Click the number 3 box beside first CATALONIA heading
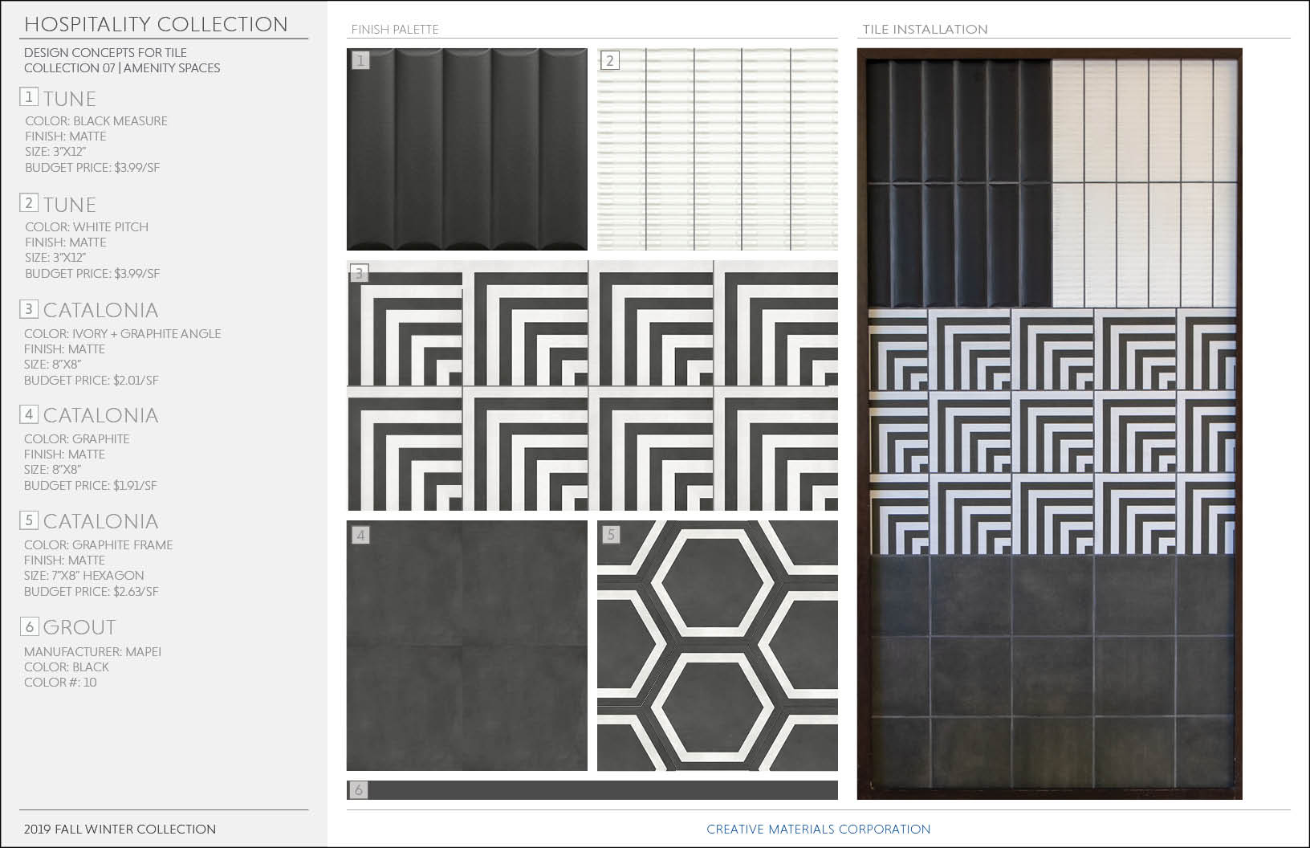The width and height of the screenshot is (1310, 848). point(29,308)
